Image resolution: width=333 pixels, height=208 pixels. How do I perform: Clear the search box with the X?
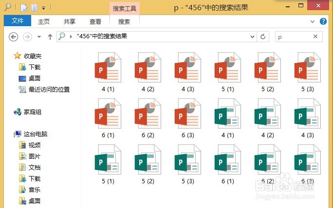[315, 36]
